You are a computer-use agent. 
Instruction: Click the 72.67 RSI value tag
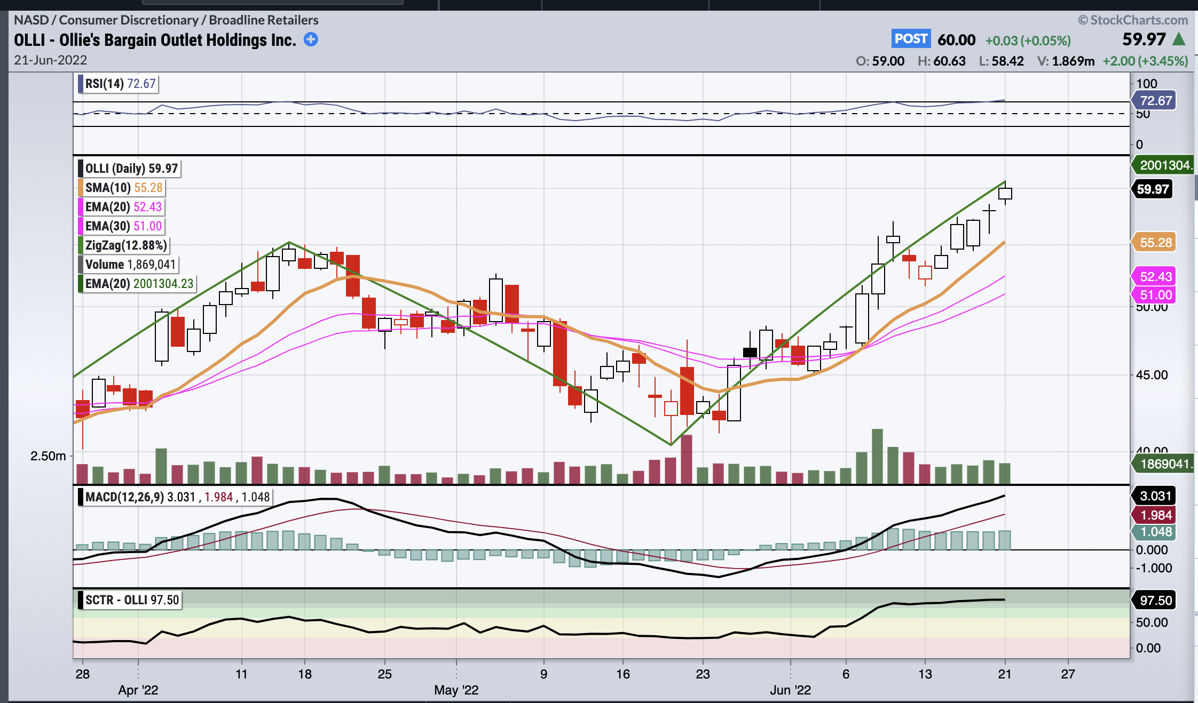1154,100
